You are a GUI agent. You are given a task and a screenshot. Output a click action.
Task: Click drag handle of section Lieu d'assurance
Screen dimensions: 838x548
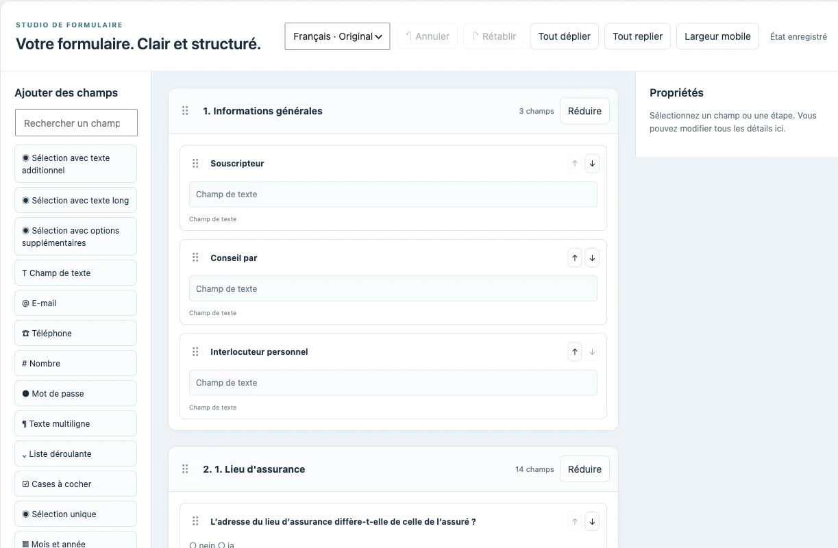185,469
